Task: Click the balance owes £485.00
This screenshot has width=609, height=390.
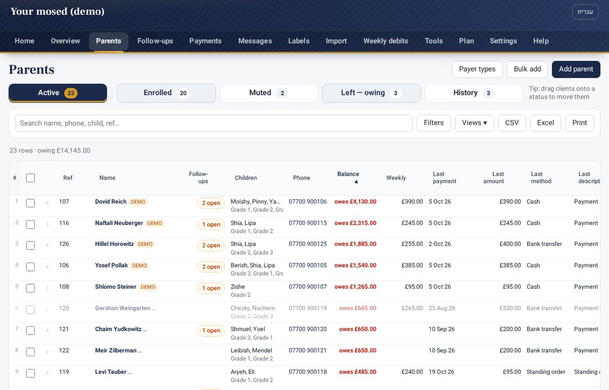Action: click(x=358, y=372)
